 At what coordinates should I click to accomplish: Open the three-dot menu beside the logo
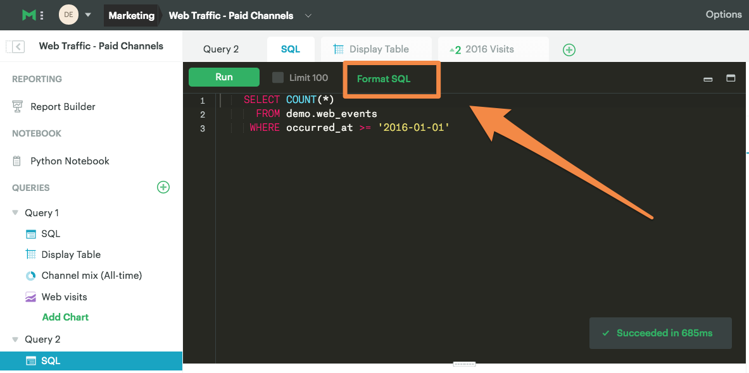point(42,15)
